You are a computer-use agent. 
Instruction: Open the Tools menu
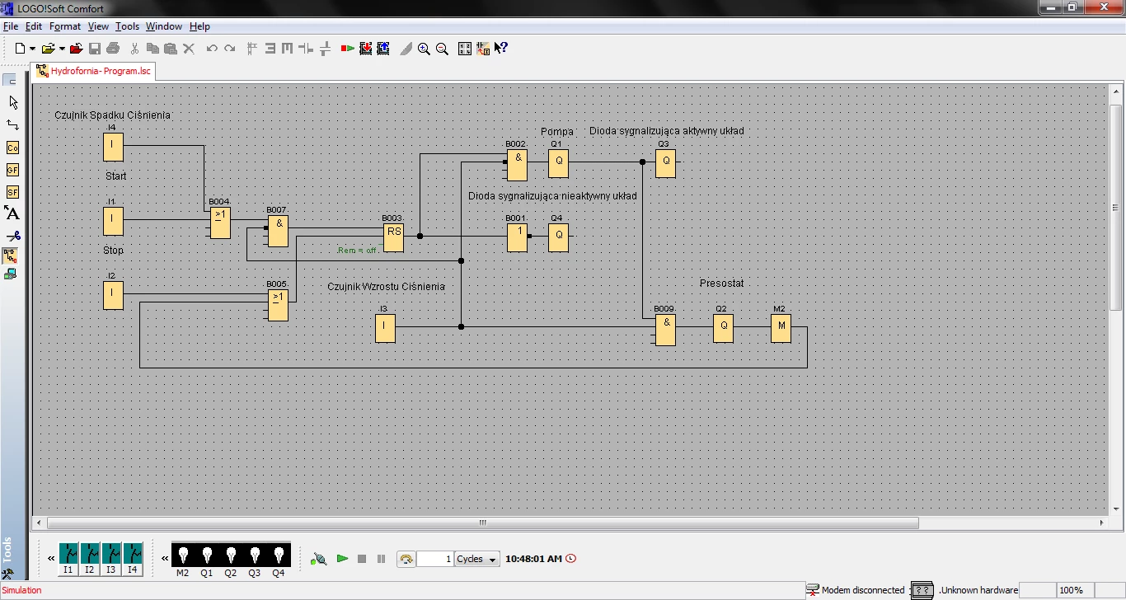pyautogui.click(x=127, y=26)
